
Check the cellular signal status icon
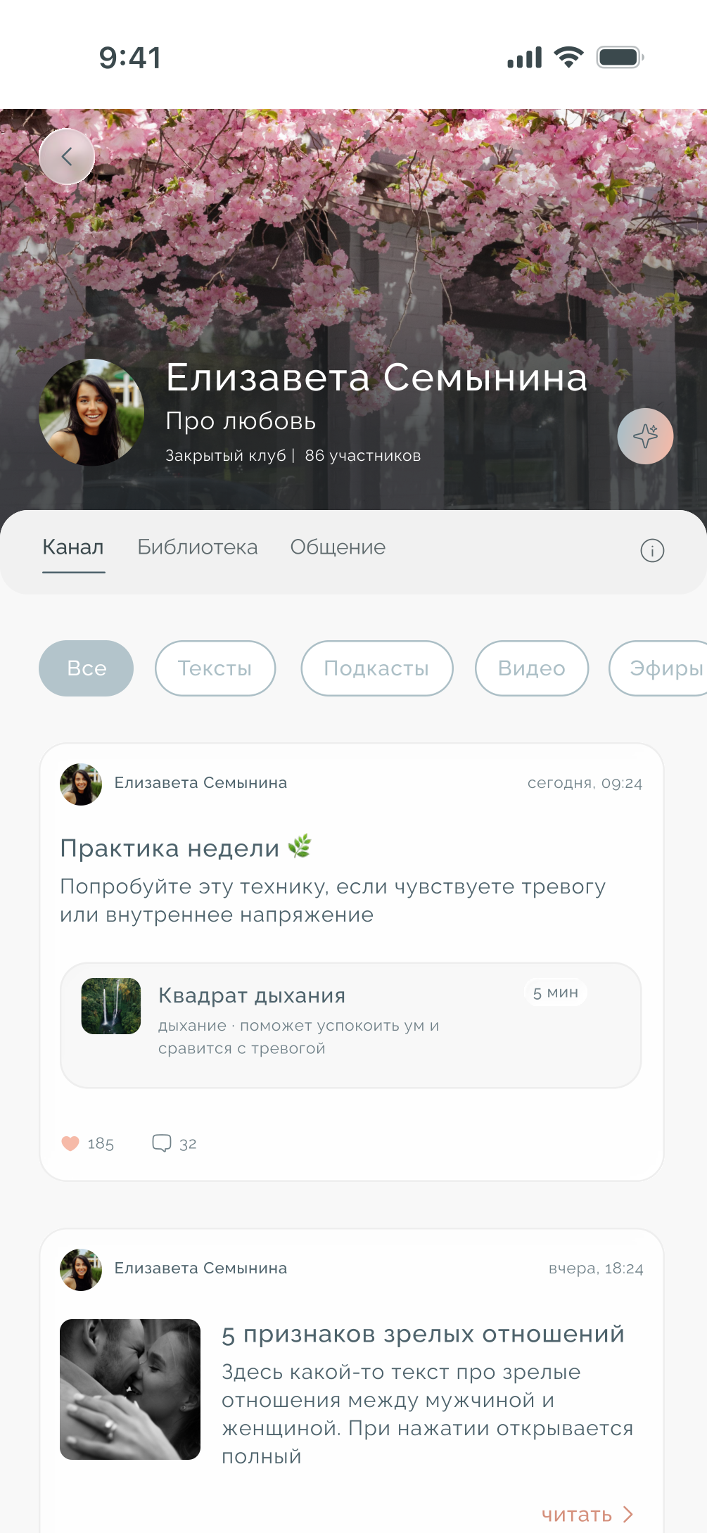coord(525,58)
